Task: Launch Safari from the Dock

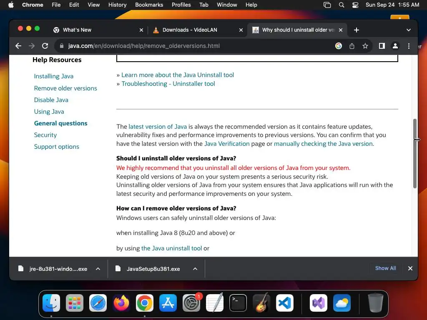Action: click(98, 303)
